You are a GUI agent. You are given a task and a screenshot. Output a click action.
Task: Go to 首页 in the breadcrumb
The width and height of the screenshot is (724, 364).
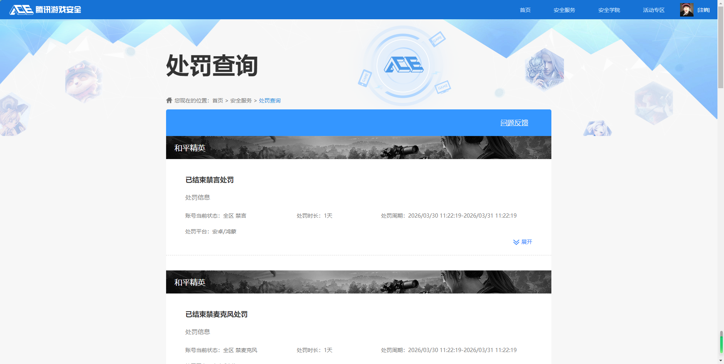218,101
